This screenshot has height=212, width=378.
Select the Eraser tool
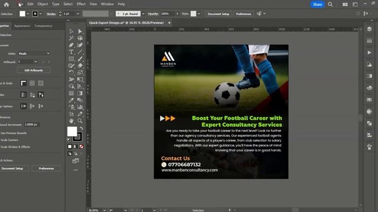[x=80, y=65]
